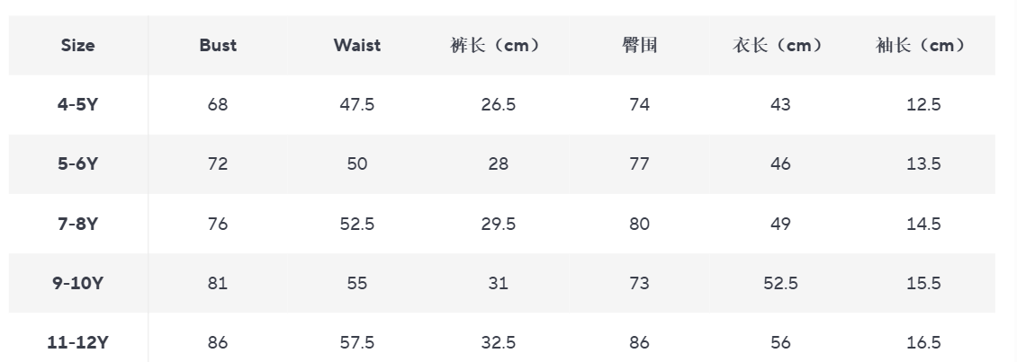Select the 臀围 column header
Viewport: 1017px width, 362px height.
[x=640, y=45]
